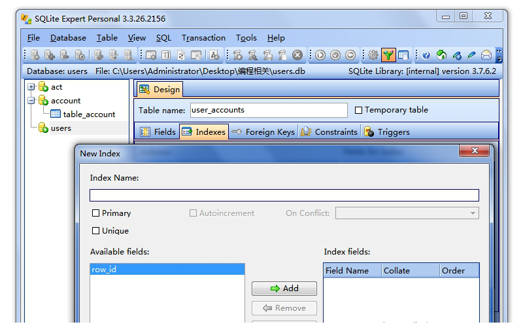Viewport: 523px width, 335px height.
Task: Click the Field Name column header
Action: (352, 271)
